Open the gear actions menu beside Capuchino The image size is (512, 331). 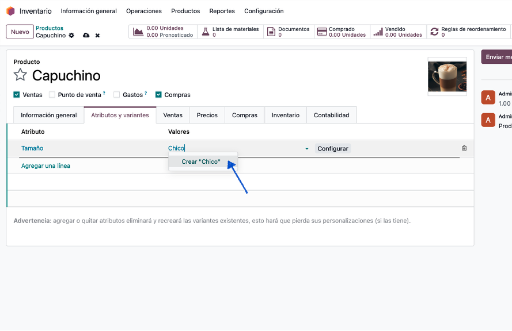click(71, 36)
